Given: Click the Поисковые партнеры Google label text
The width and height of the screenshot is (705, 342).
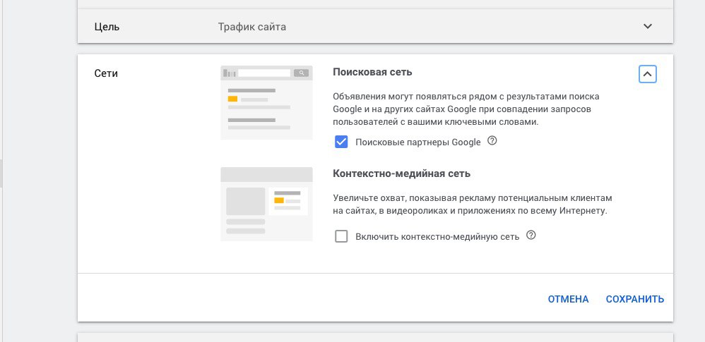Looking at the screenshot, I should (x=418, y=142).
